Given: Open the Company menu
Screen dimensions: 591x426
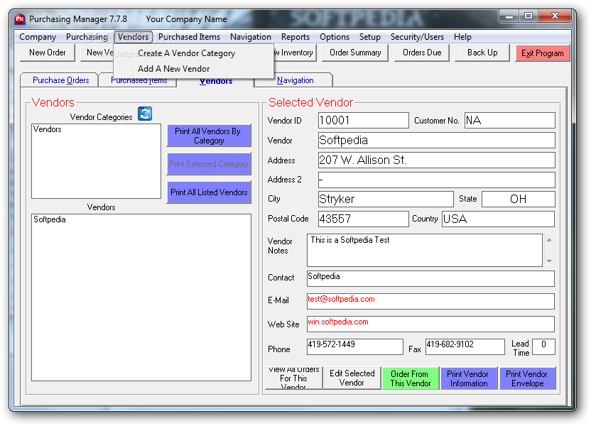Looking at the screenshot, I should [38, 37].
